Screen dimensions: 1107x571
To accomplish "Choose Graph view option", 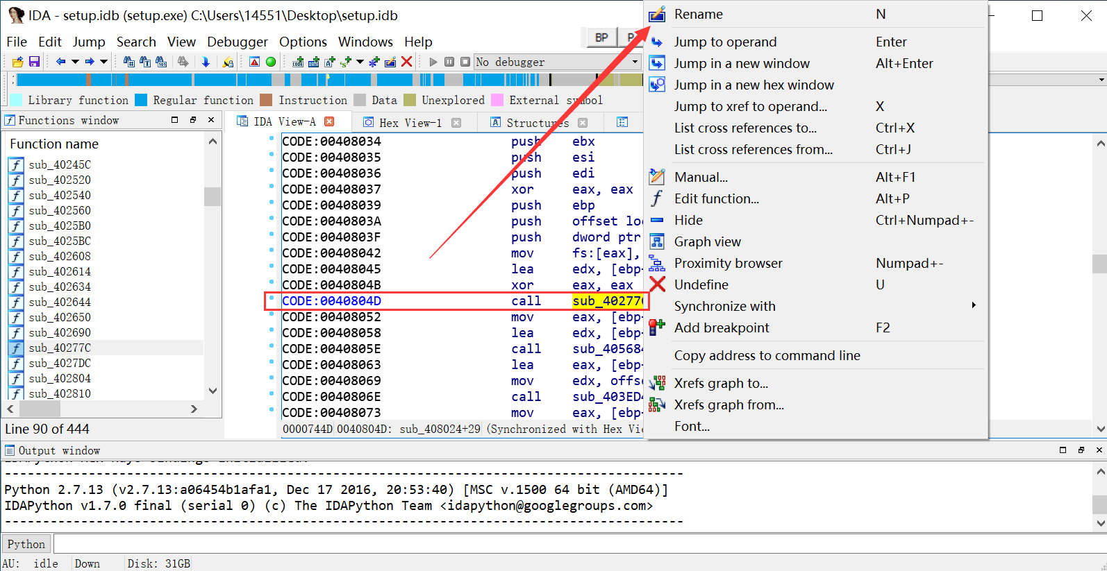I will pyautogui.click(x=816, y=241).
